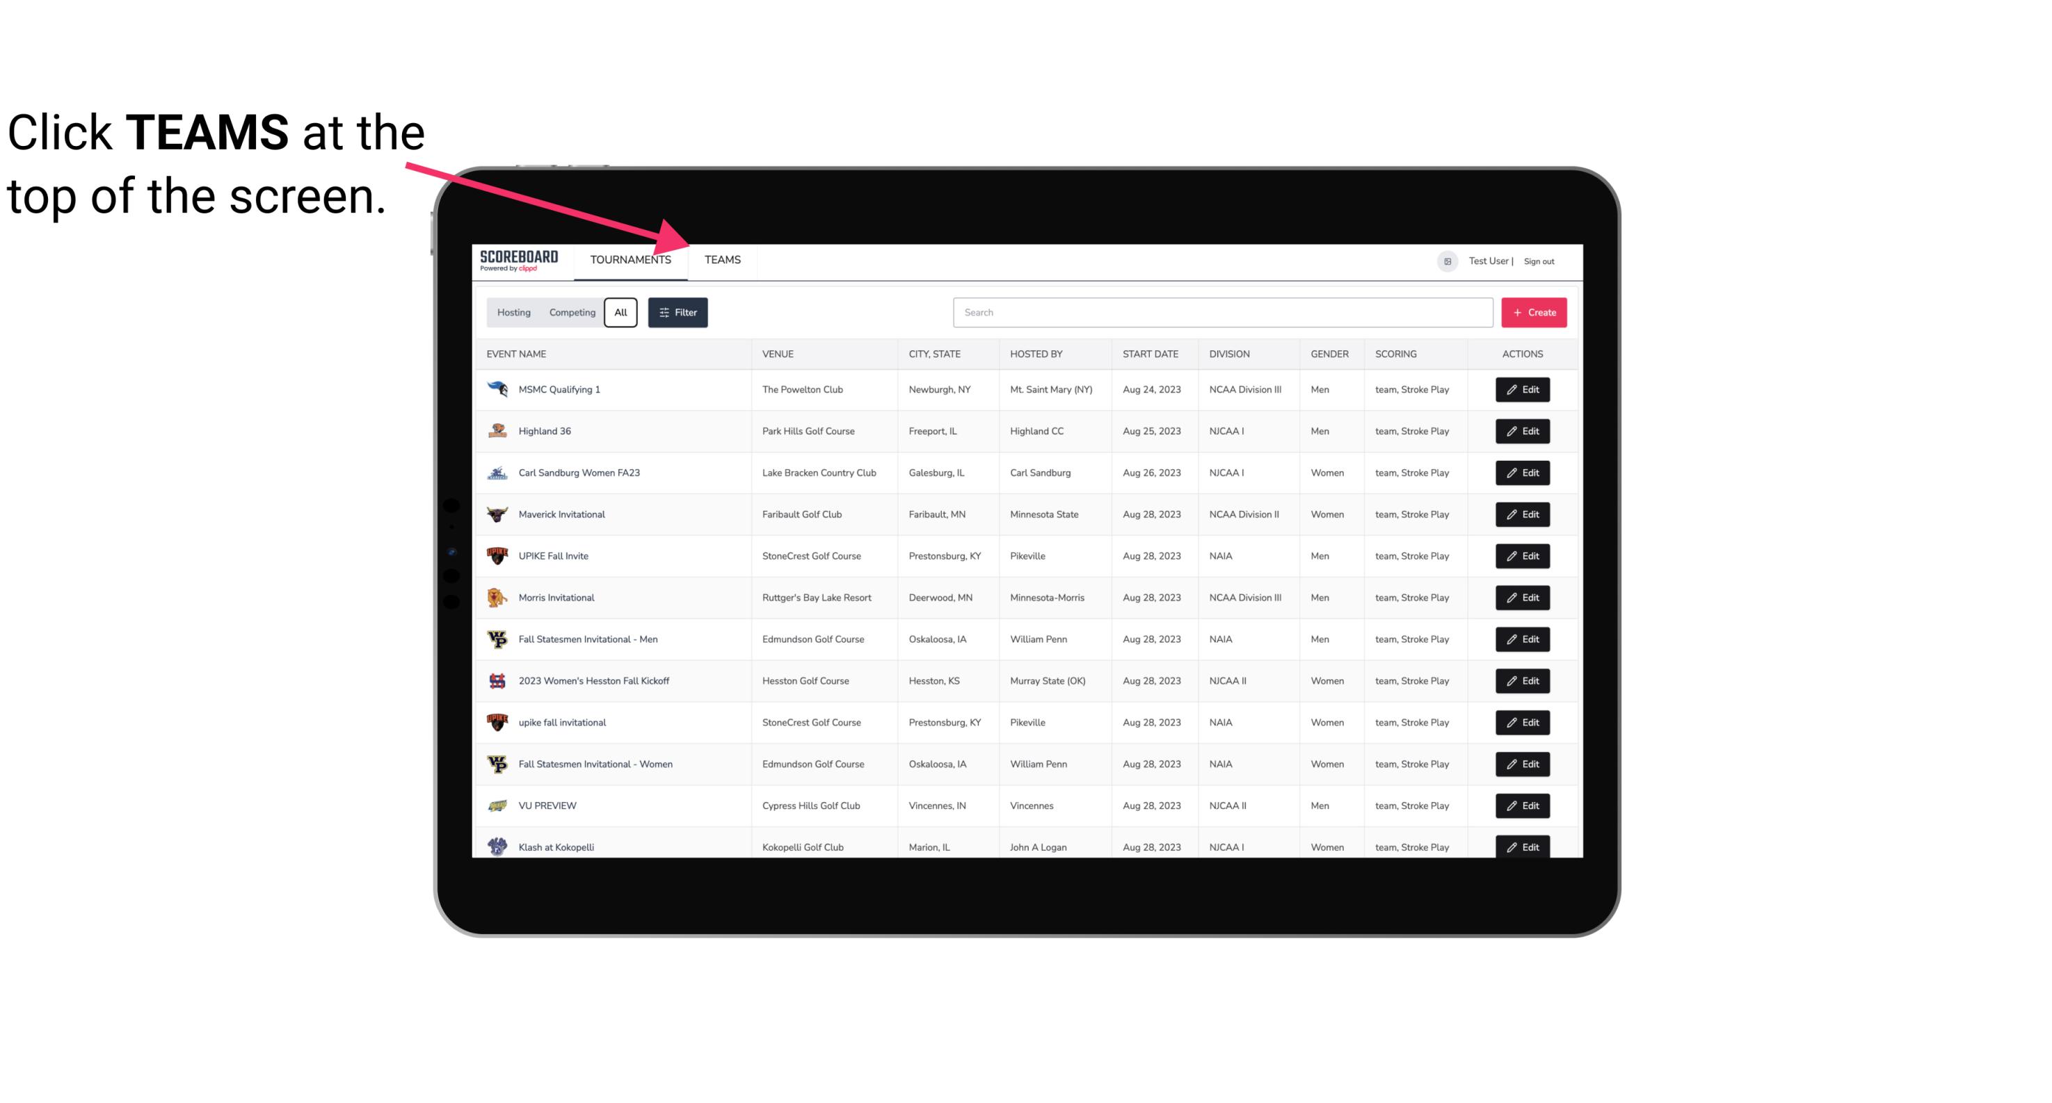Screen dimensions: 2052x1103
Task: Toggle the All filter button
Action: [x=620, y=313]
